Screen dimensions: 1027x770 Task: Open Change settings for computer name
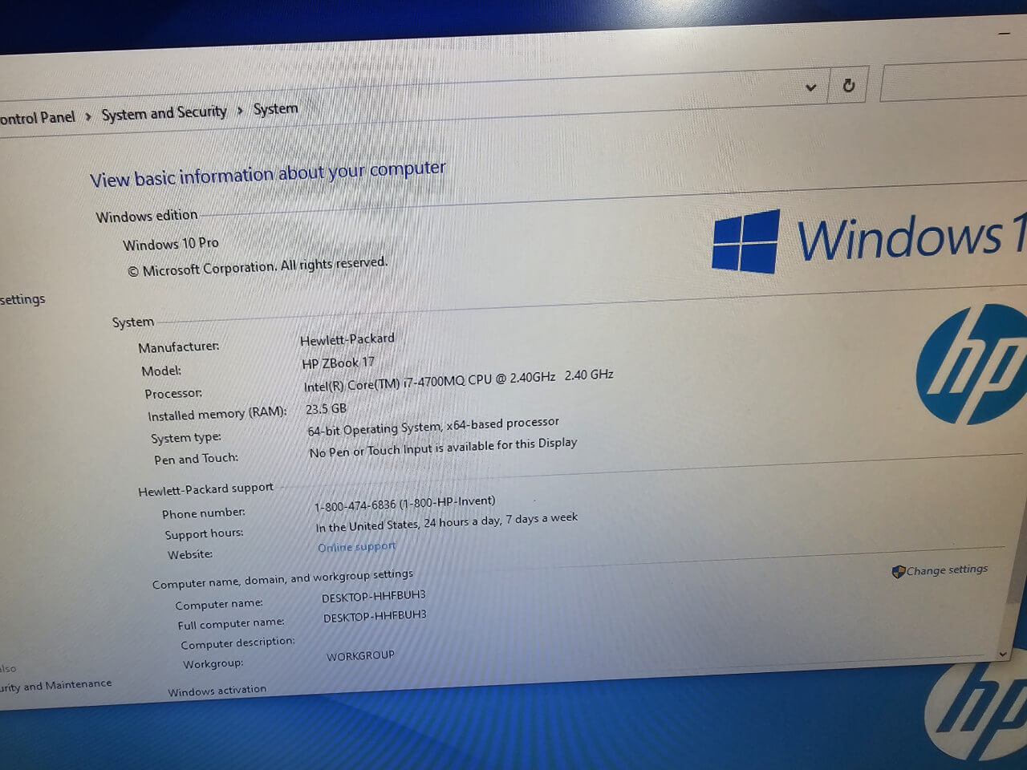(947, 569)
